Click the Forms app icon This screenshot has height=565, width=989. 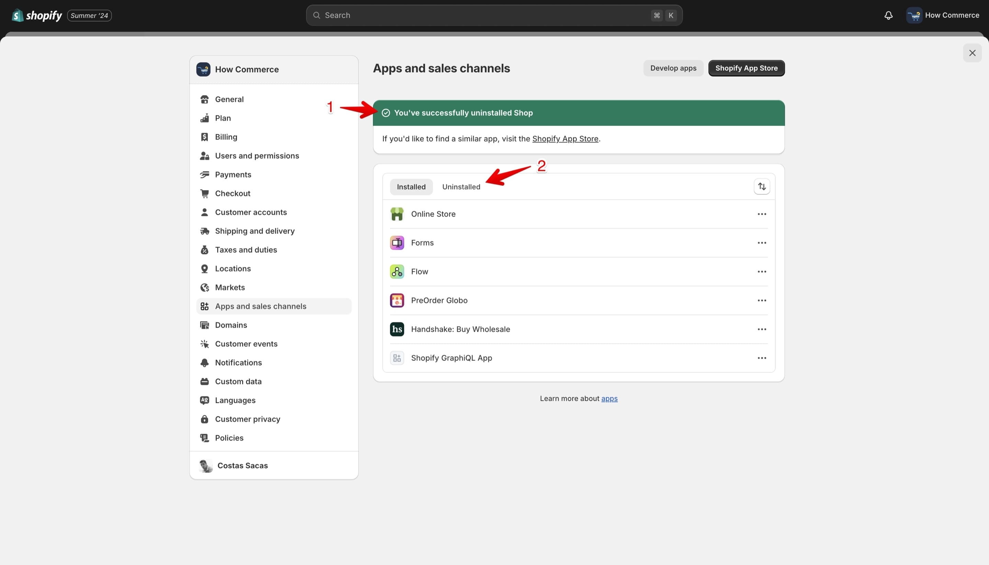[x=397, y=243]
